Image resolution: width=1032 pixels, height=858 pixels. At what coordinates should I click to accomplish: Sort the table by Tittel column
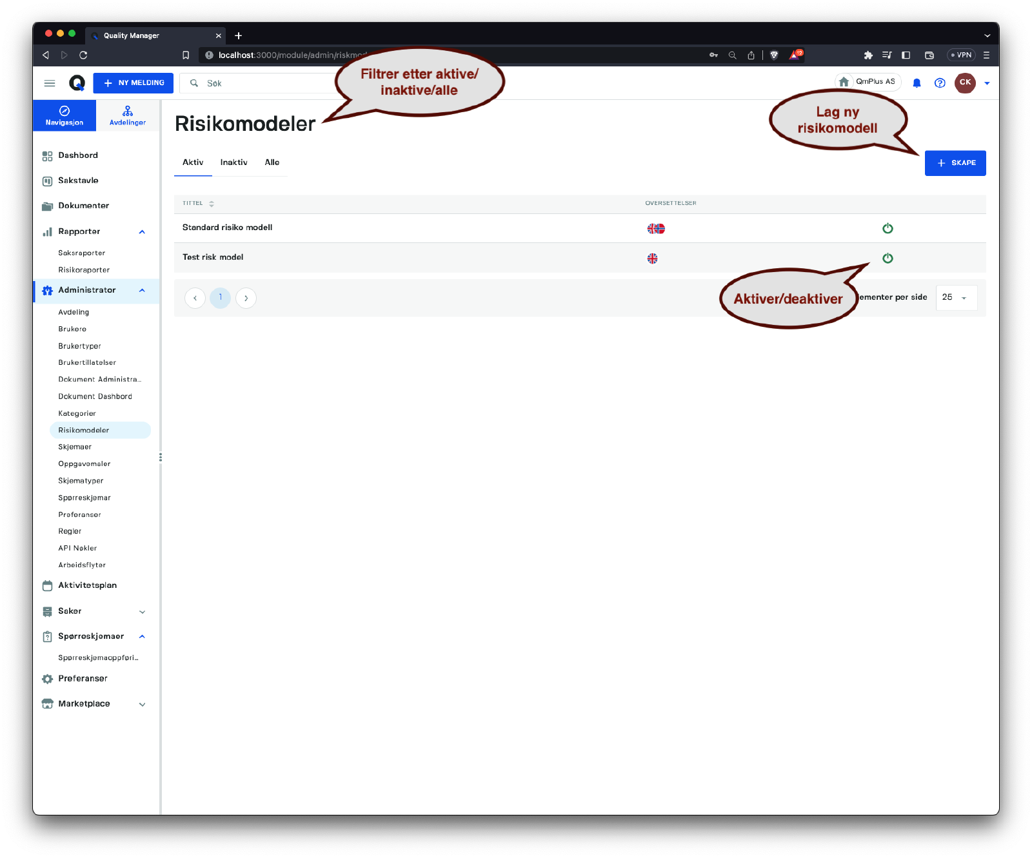[x=212, y=204]
